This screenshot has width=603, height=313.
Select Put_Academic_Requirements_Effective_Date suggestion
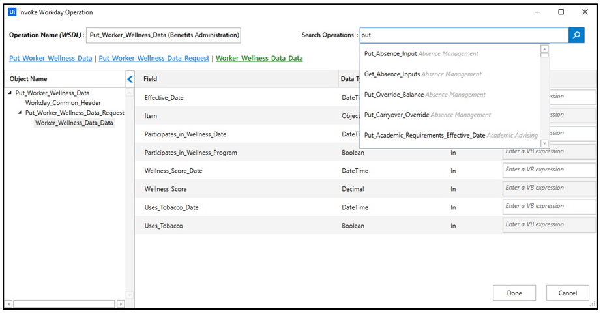(450, 136)
